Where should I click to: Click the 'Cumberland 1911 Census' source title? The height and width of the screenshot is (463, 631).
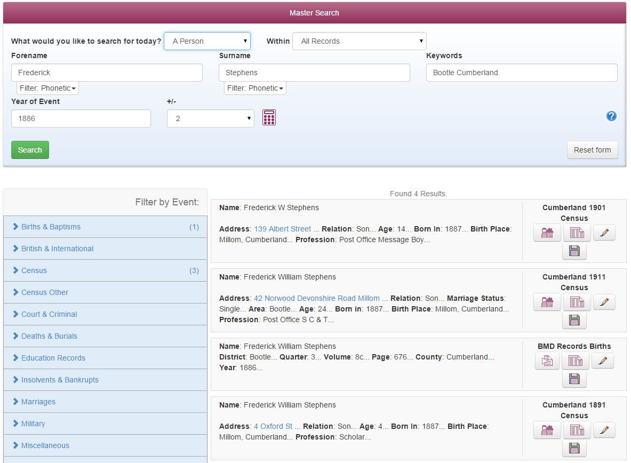point(574,282)
